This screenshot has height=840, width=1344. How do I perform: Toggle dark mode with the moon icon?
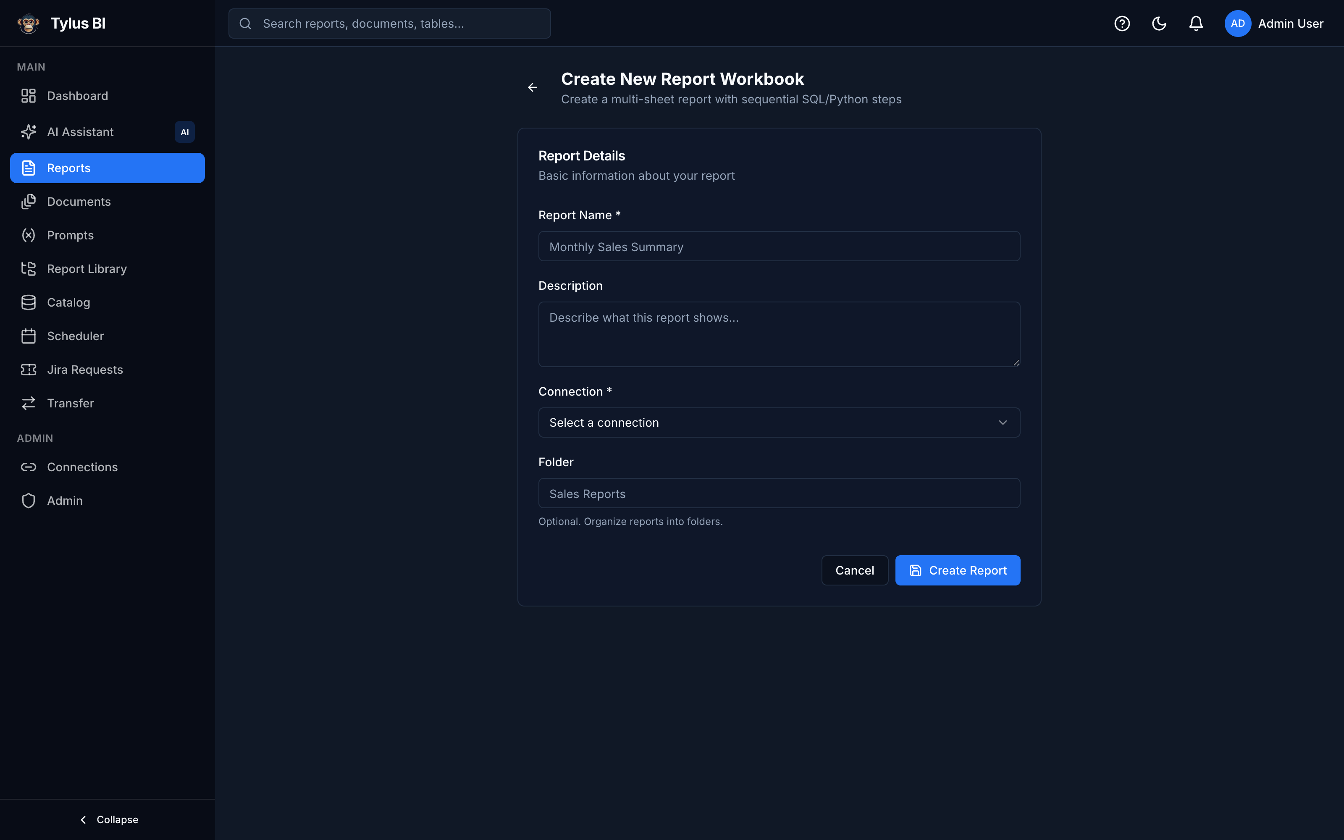pos(1159,24)
